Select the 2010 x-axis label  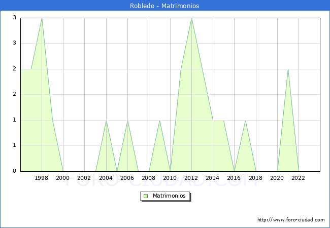click(170, 178)
